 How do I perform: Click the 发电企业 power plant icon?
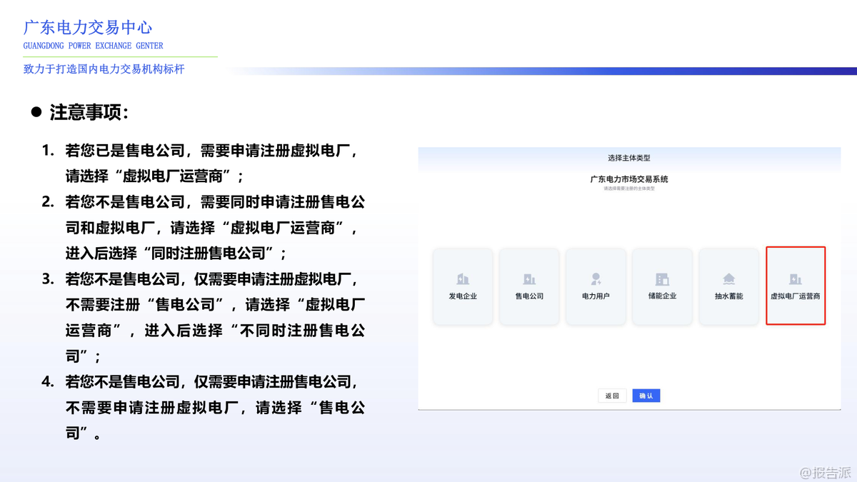[463, 279]
